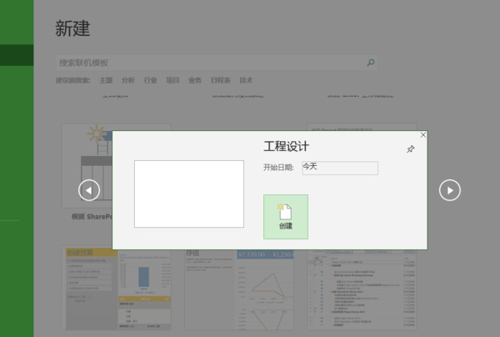Close the 工程设计 template preview dialog
Viewport: 500px width, 337px height.
point(422,135)
